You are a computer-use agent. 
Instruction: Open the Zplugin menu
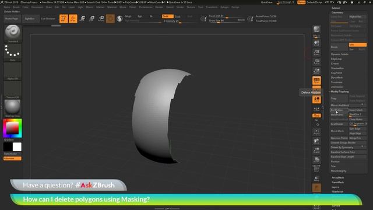(224, 7)
